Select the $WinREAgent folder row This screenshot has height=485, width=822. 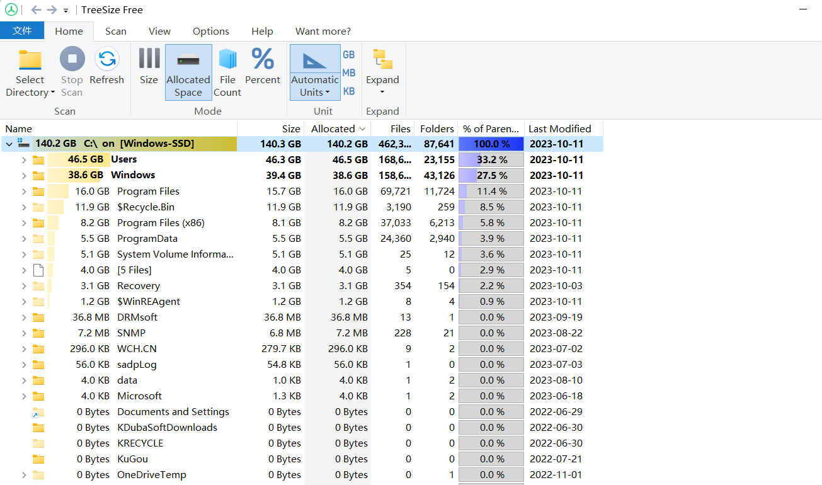(x=302, y=302)
